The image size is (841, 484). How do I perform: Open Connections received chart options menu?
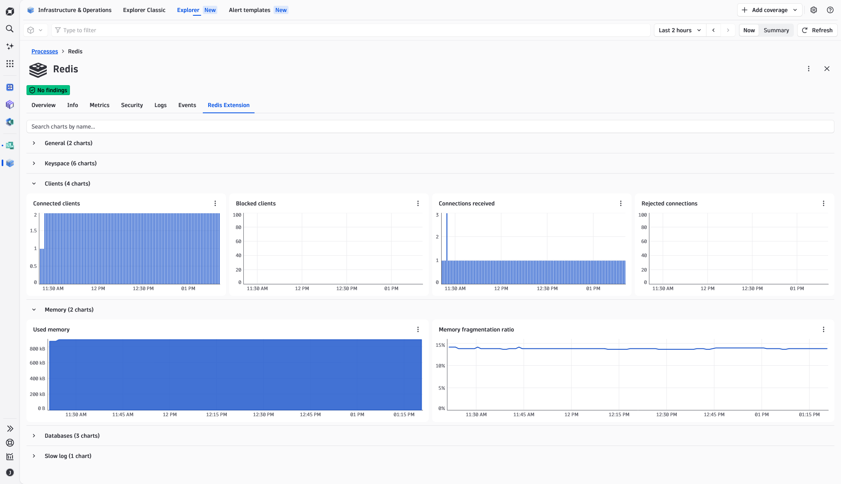621,203
